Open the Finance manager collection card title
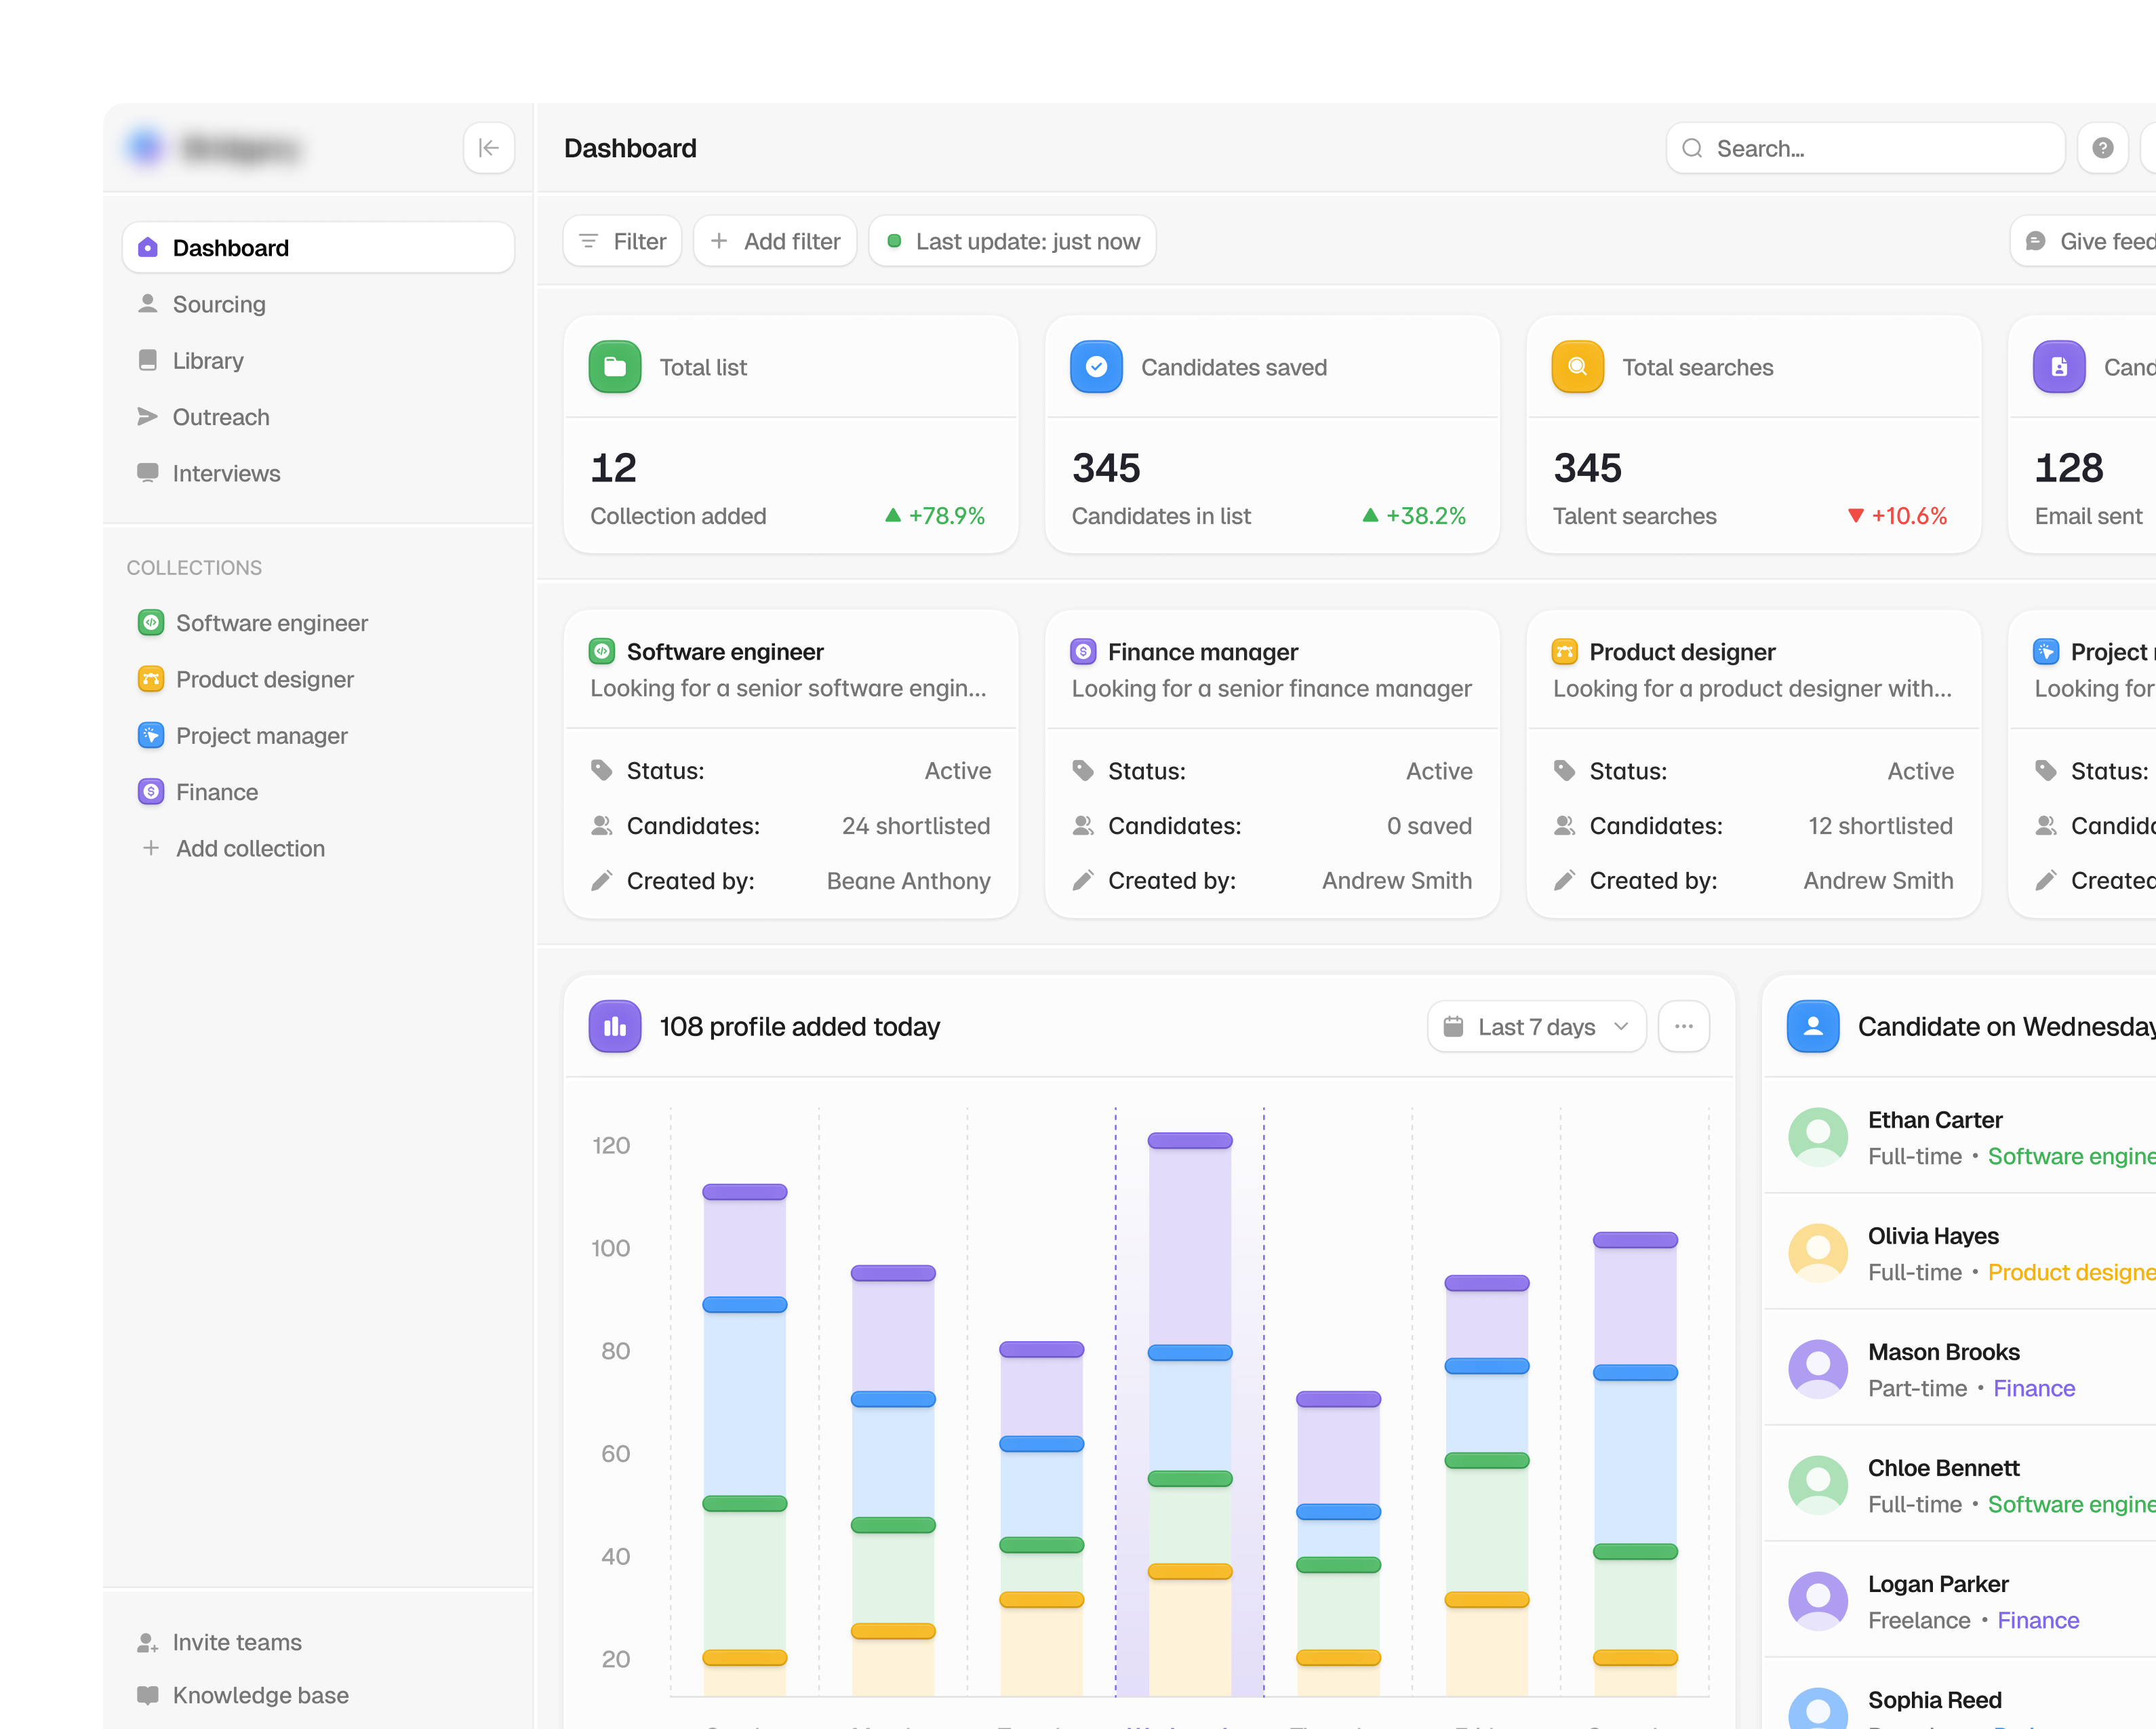The height and width of the screenshot is (1729, 2156). 1203,652
